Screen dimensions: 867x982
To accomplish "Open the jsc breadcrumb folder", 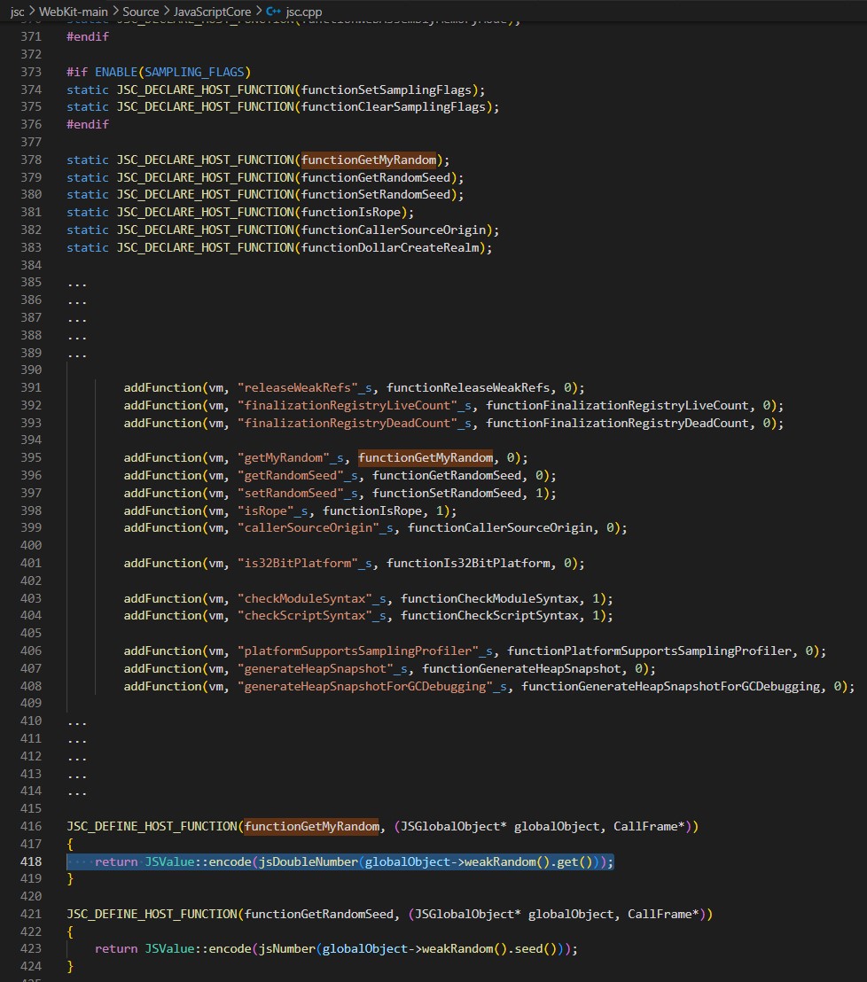I will 18,12.
